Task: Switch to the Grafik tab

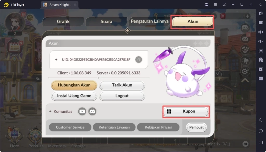Action: [64, 21]
